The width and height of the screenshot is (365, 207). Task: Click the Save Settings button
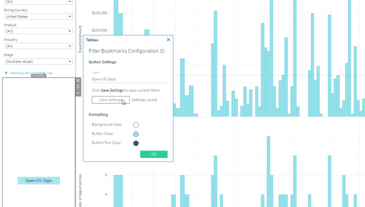click(x=111, y=100)
